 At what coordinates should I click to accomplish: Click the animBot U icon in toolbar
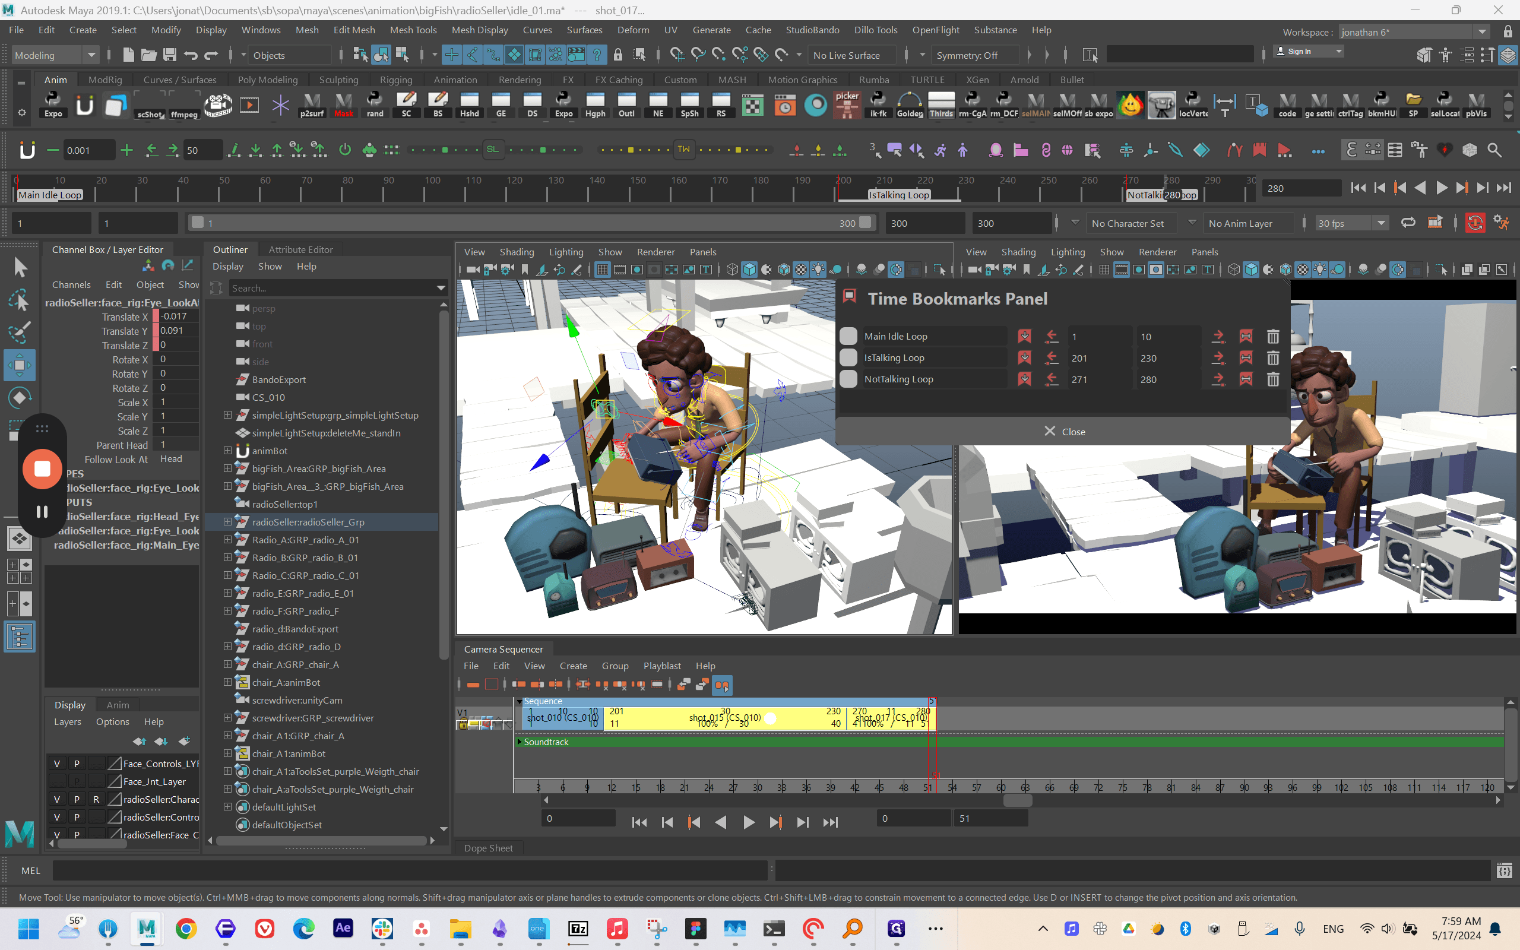(27, 150)
